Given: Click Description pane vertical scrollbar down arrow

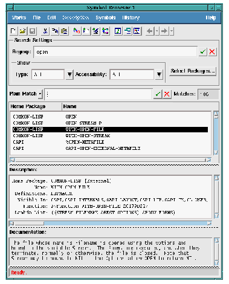Looking at the screenshot, I should [216, 216].
